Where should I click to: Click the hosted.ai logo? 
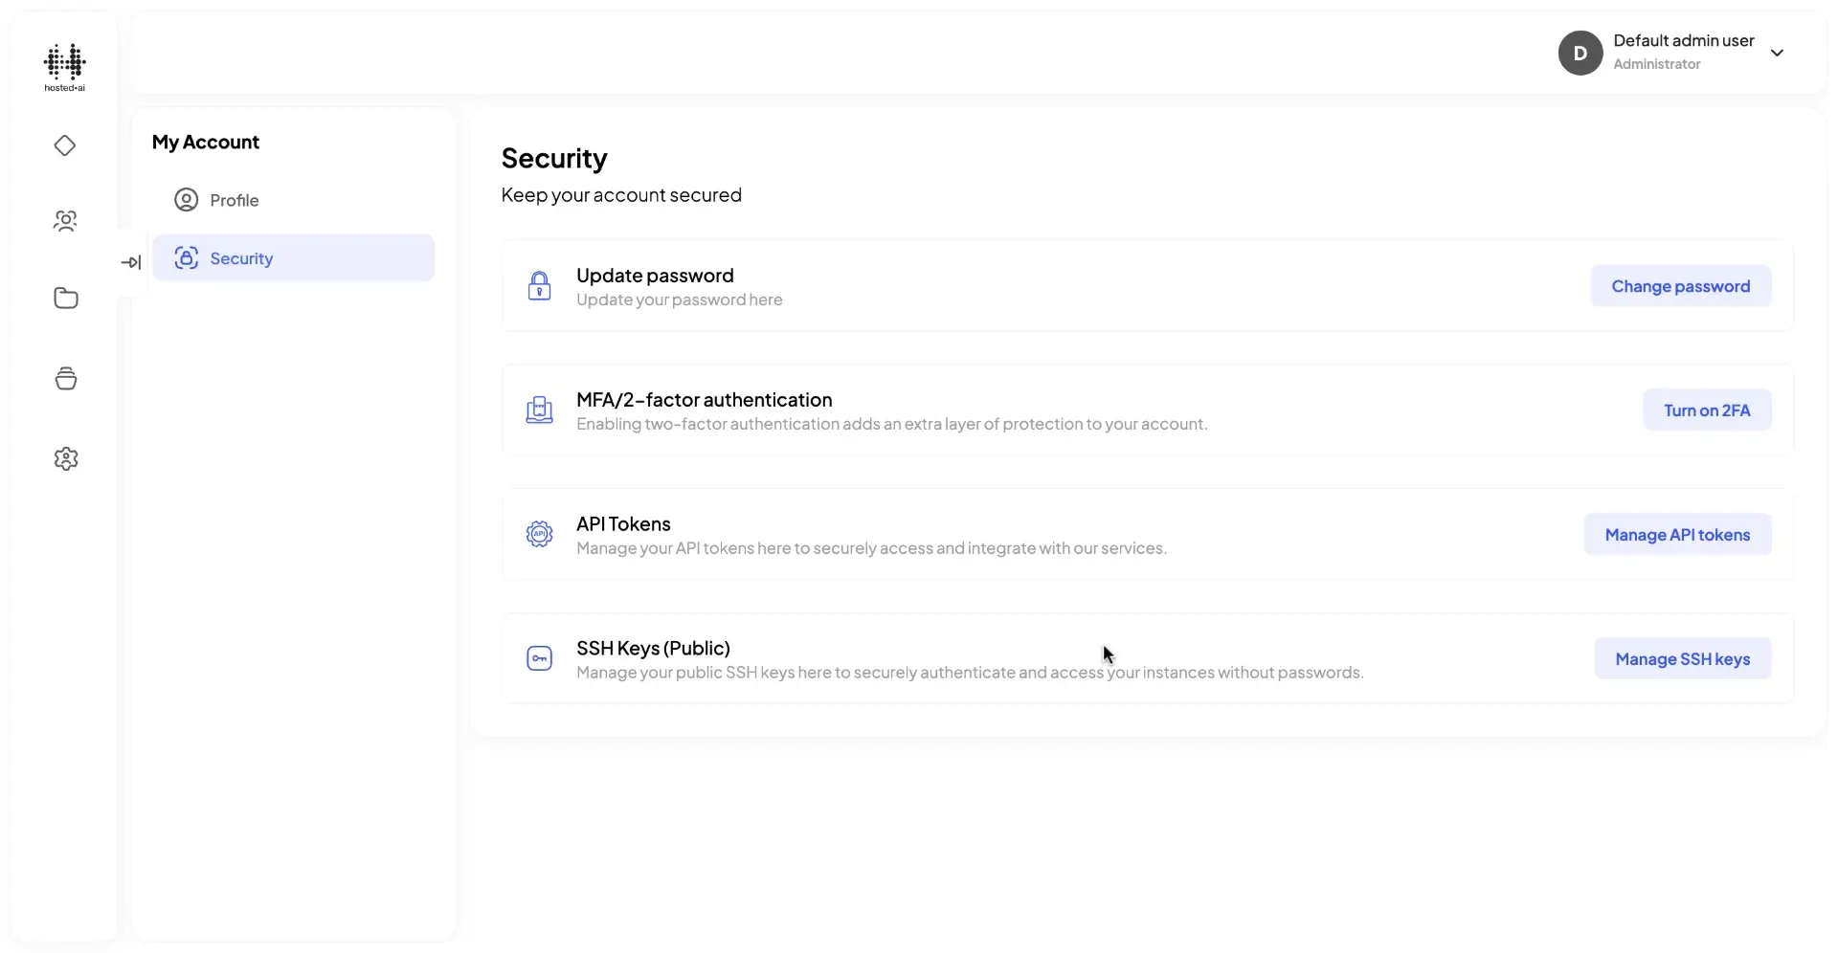click(x=64, y=67)
